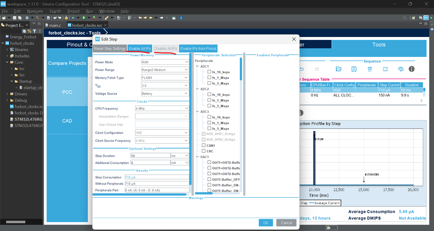Select the PCC side button

click(x=67, y=92)
